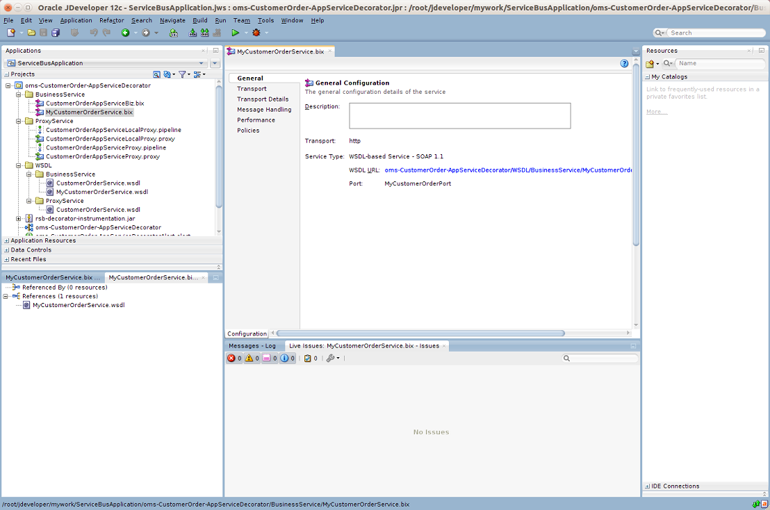Screen dimensions: 770x510
Task: Collapse the My Catalogs section
Action: pyautogui.click(x=647, y=77)
